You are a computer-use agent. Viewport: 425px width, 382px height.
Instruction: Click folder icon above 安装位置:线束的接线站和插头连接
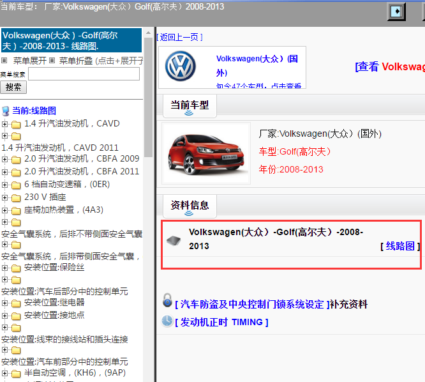click(16, 328)
